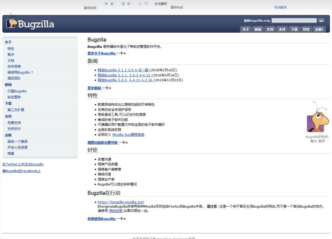332x239 pixels.
Task: Open 满足团队 in the sidebar
Action: 14,78
